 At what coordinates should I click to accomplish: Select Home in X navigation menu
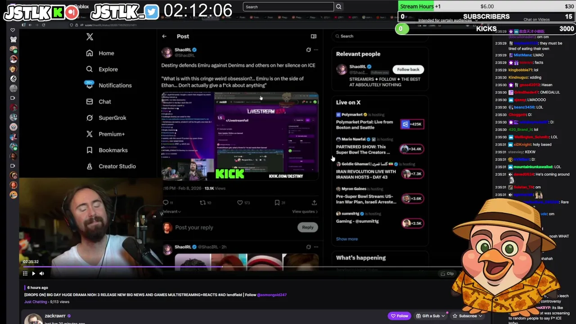[106, 53]
